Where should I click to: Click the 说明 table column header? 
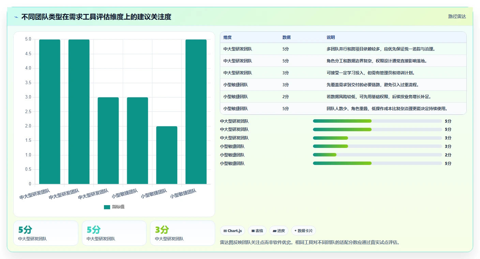tap(331, 37)
